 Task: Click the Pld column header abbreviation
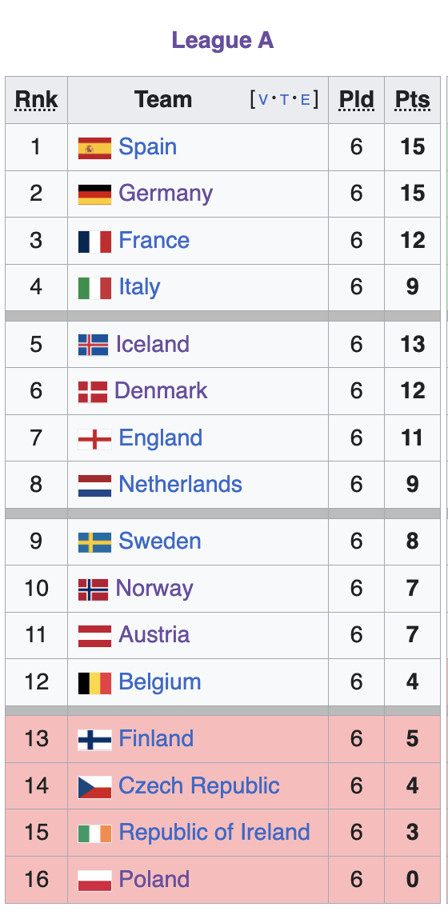coord(357,100)
